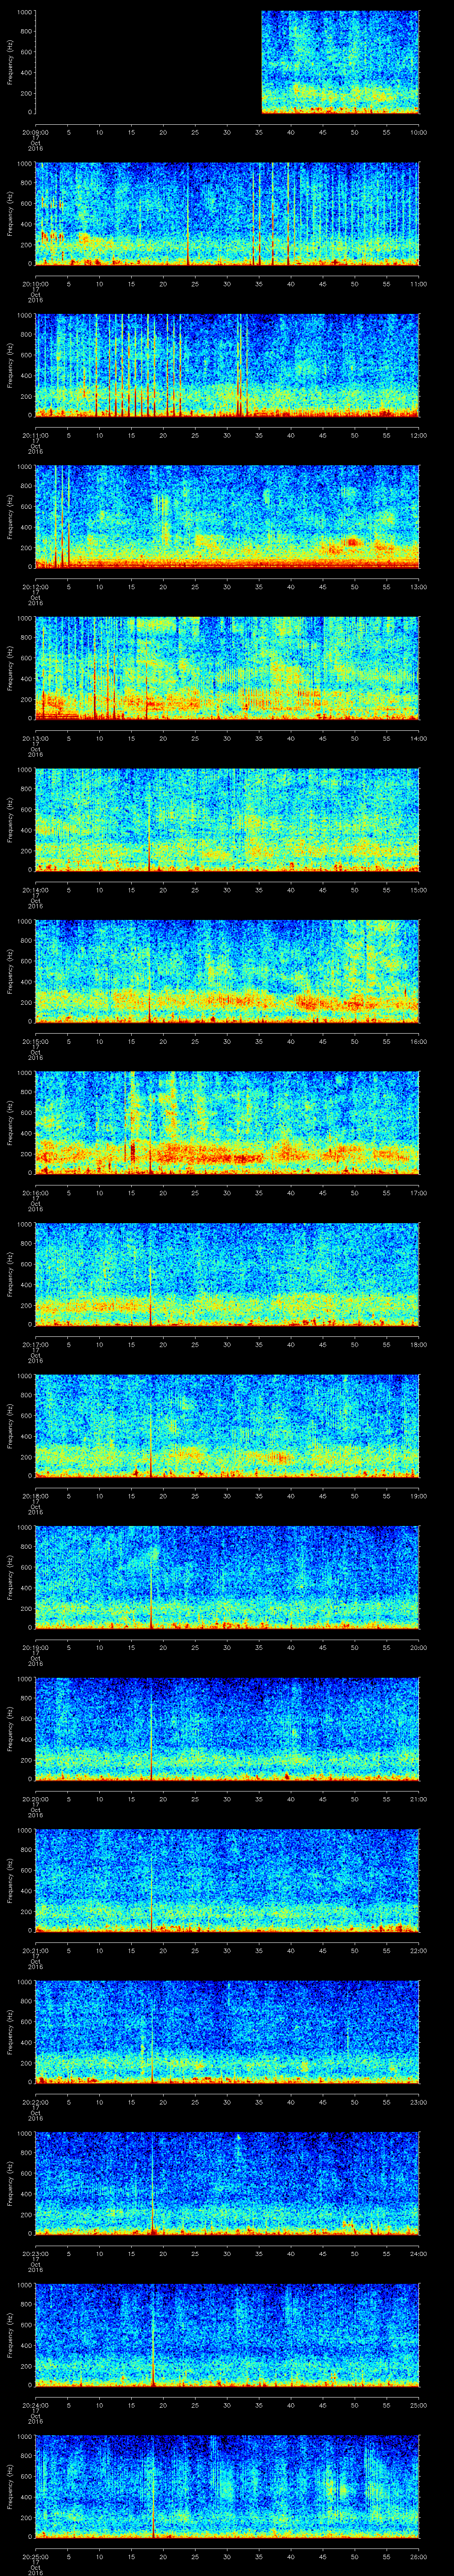454x2576 pixels.
Task: Click Frequency (Hz) label of the 20:09:00 panel
Action: [x=10, y=62]
